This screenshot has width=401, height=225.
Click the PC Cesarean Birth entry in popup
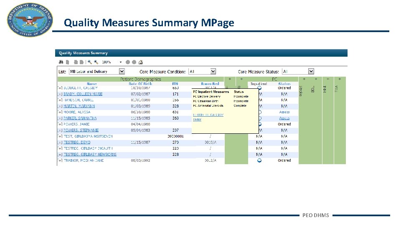pyautogui.click(x=206, y=101)
